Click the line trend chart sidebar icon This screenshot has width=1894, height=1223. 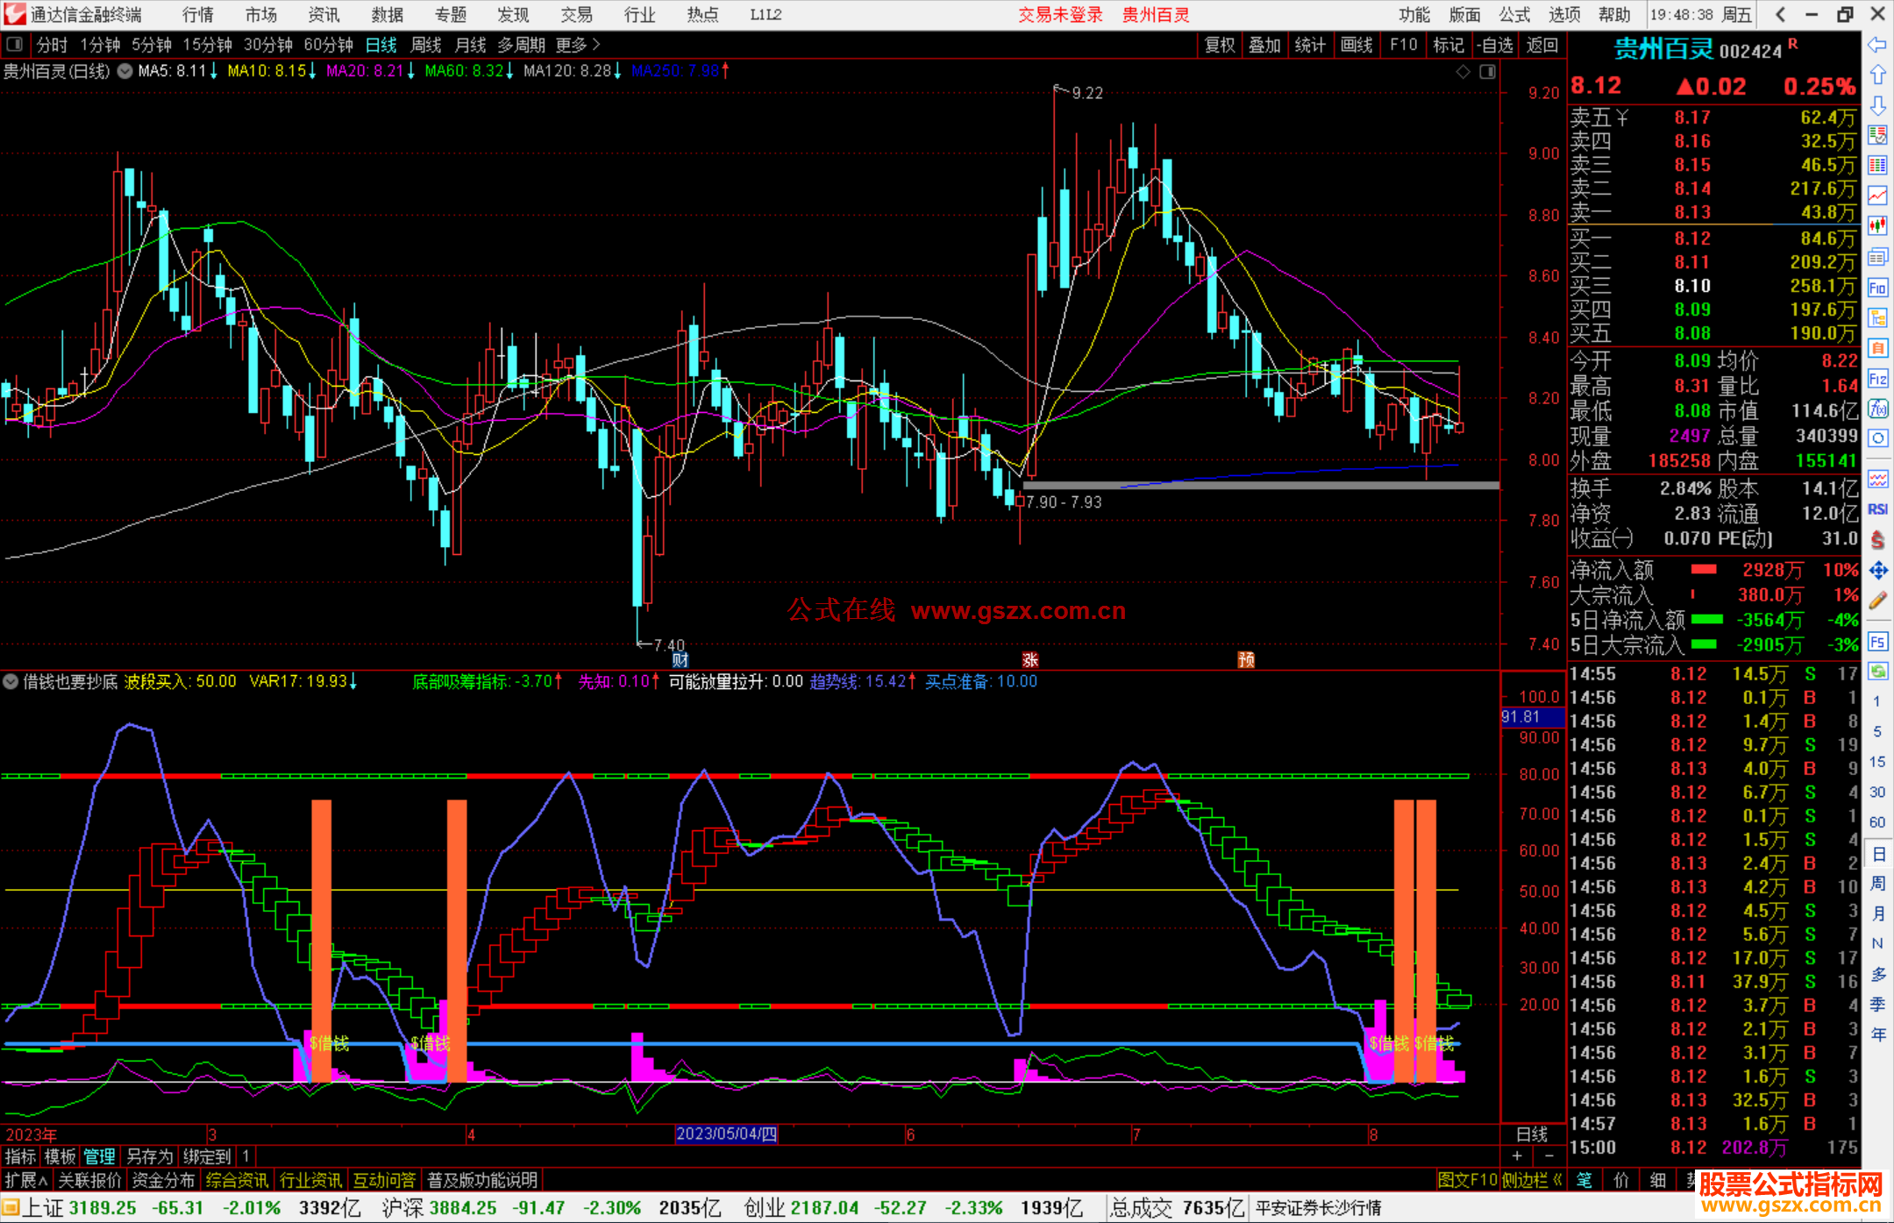(x=1877, y=196)
